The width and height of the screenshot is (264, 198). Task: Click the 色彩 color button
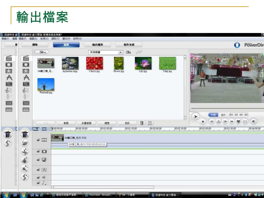coord(127,123)
